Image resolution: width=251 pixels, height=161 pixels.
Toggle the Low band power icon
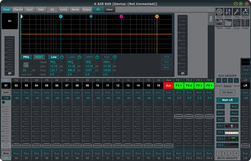[62, 57]
